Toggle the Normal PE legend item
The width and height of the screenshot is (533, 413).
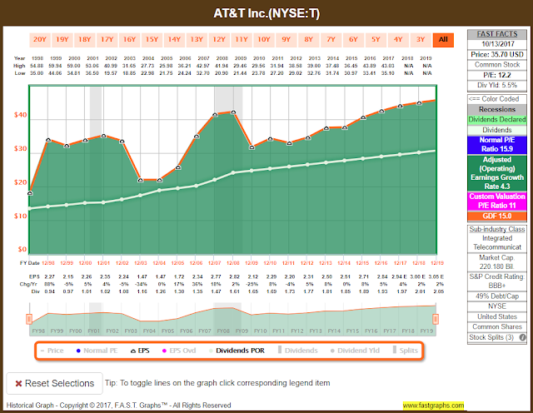[97, 351]
